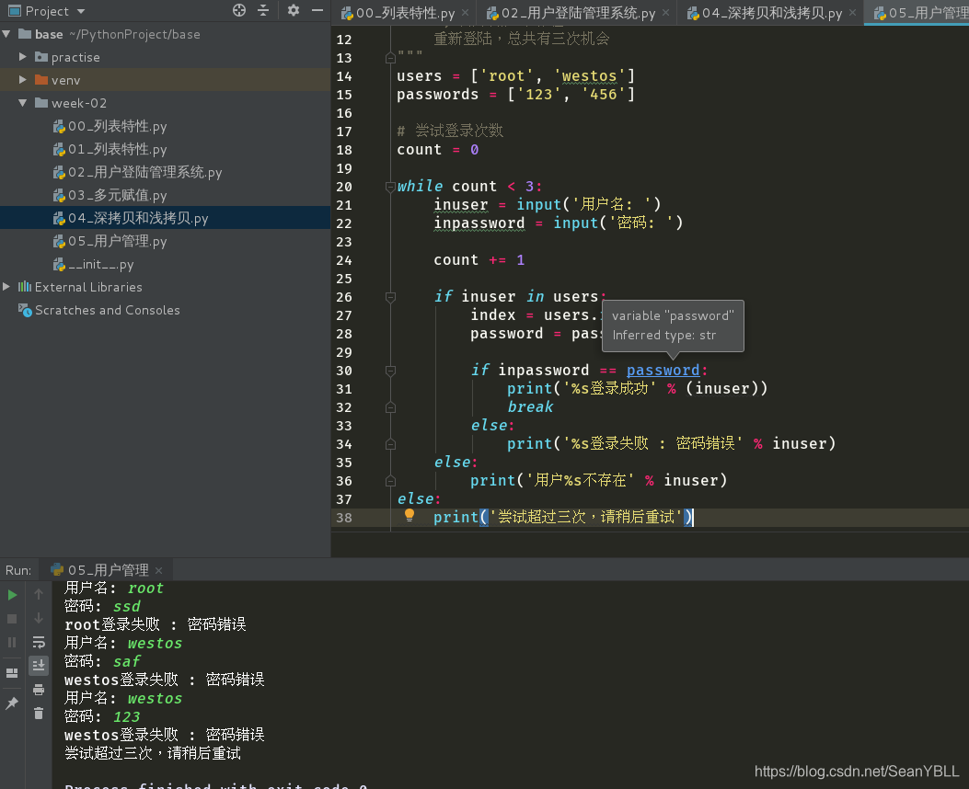Rerun the program with green play icon
Screen dimensions: 969x789
[12, 595]
